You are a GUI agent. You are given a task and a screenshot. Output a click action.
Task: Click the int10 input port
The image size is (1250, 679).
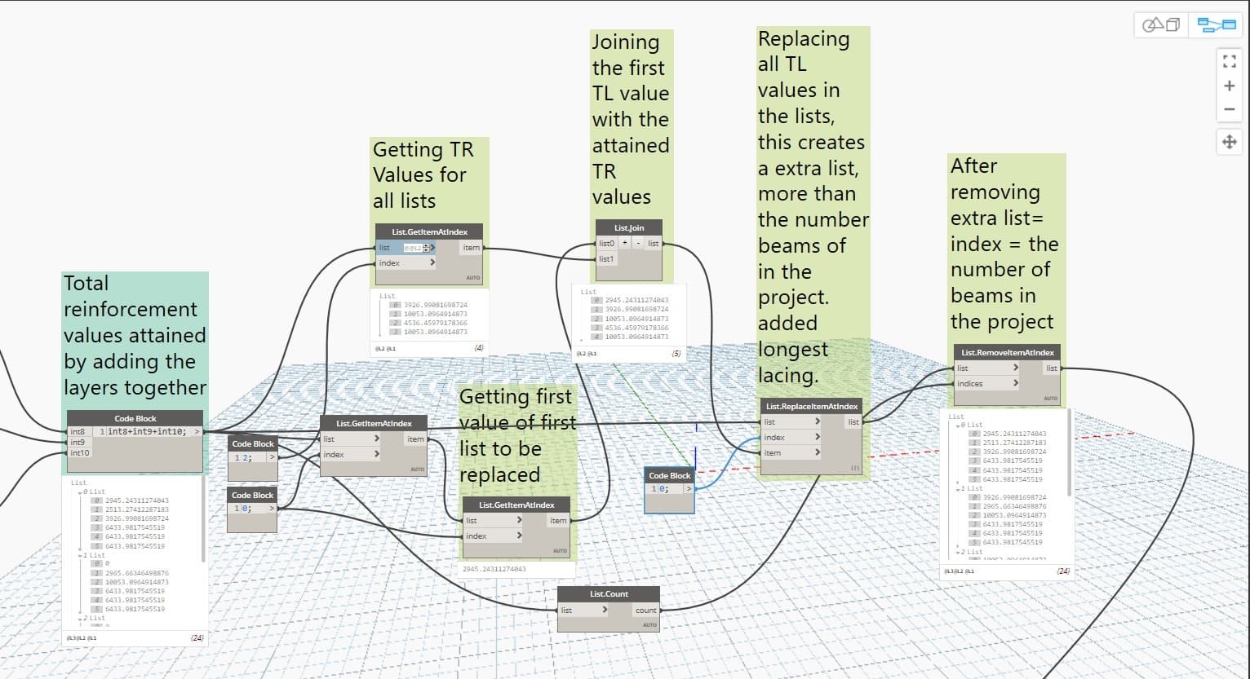click(80, 452)
